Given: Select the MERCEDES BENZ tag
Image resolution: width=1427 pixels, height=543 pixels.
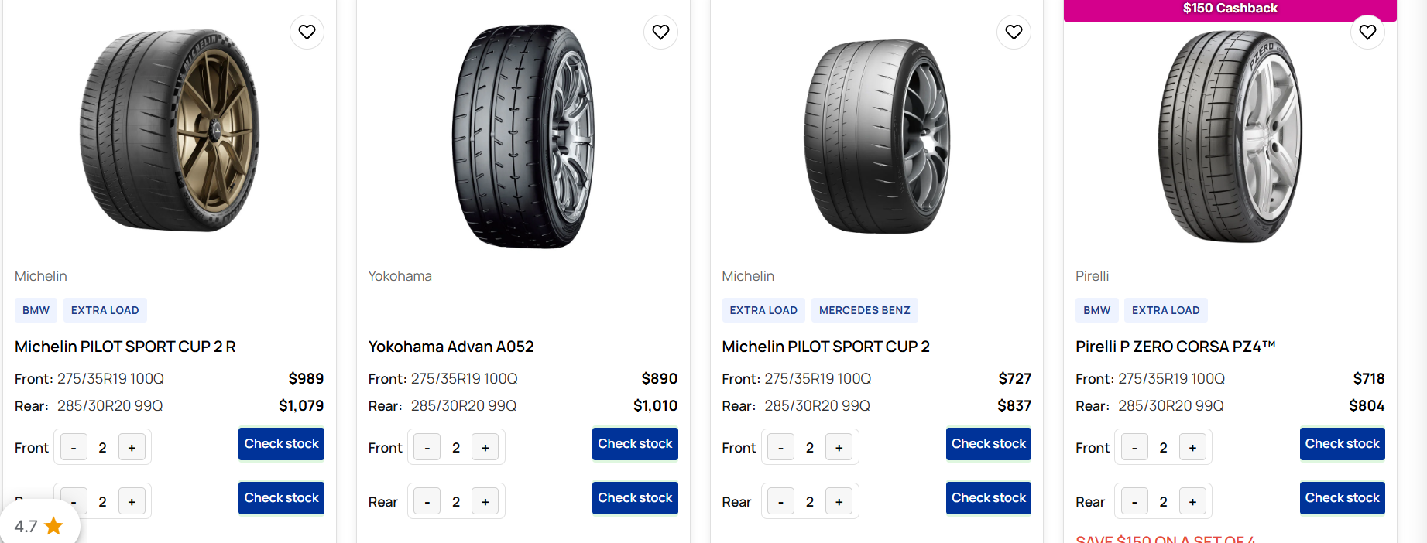Looking at the screenshot, I should 864,310.
